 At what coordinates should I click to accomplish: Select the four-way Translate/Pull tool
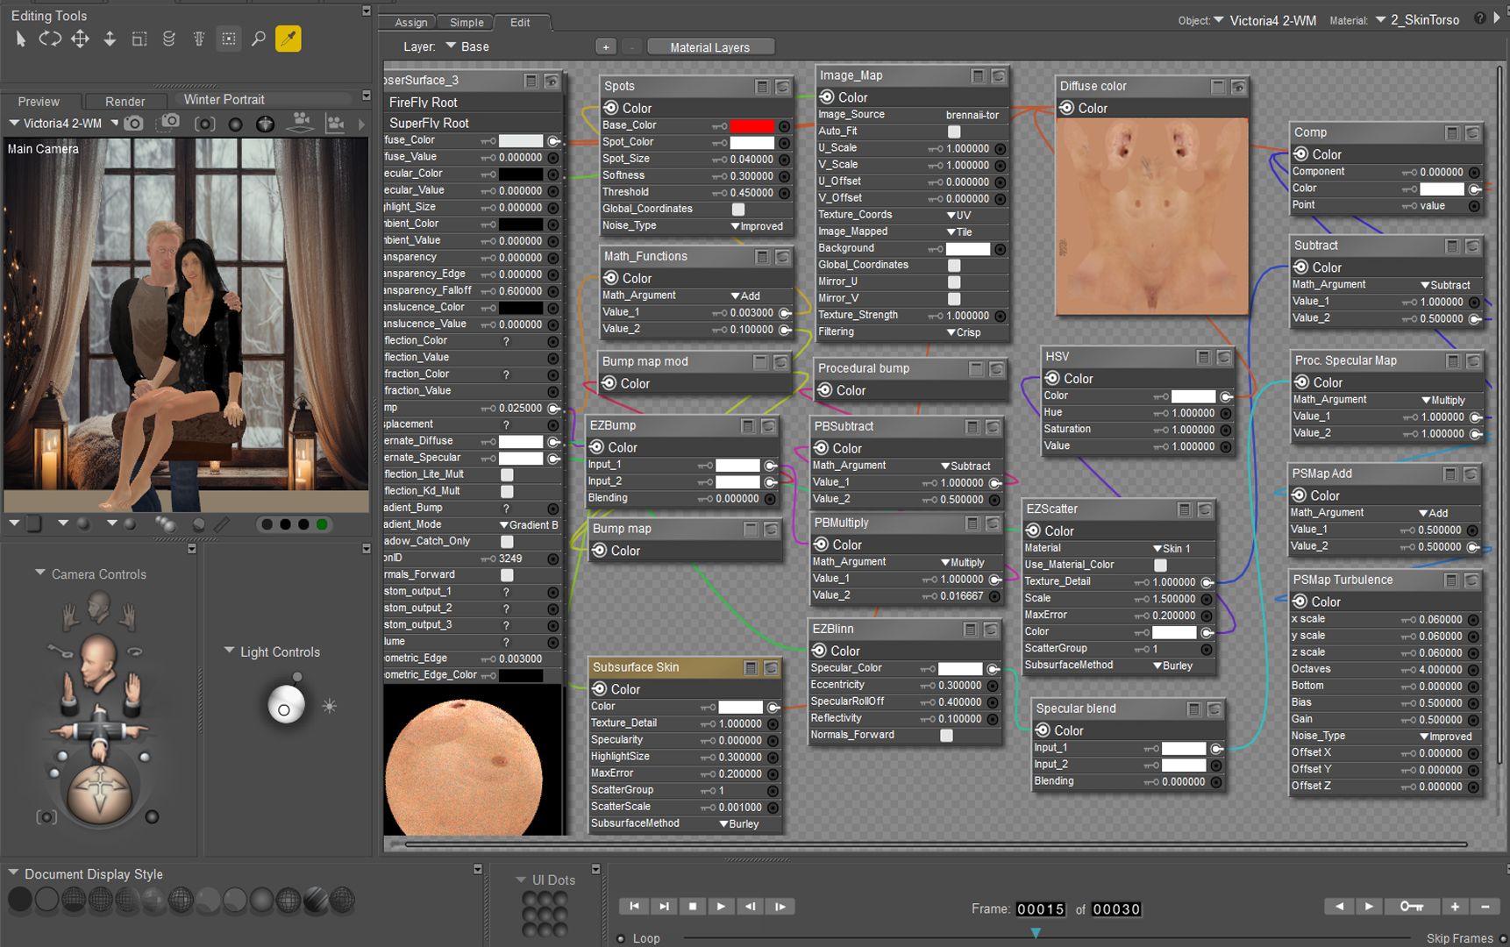pyautogui.click(x=80, y=39)
